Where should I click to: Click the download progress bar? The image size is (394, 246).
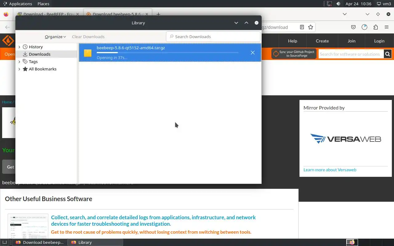[x=167, y=53]
